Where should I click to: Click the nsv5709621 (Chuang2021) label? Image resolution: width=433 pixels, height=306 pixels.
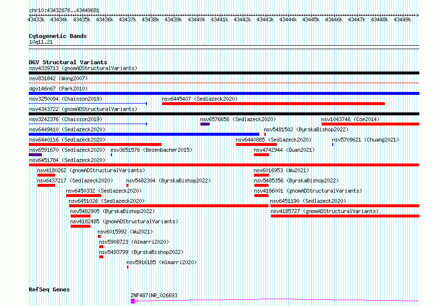(x=365, y=140)
